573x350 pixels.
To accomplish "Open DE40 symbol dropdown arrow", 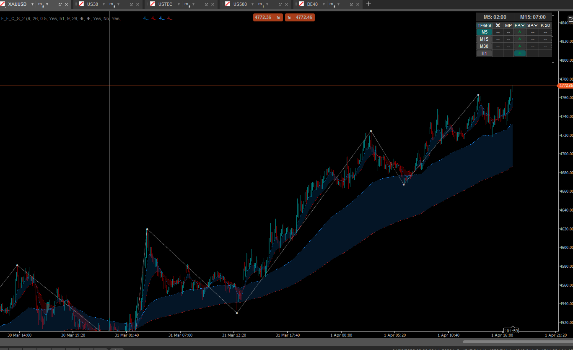I will click(324, 4).
